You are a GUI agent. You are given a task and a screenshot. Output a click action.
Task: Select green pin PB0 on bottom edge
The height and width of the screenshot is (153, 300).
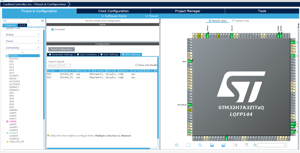pos(227,139)
